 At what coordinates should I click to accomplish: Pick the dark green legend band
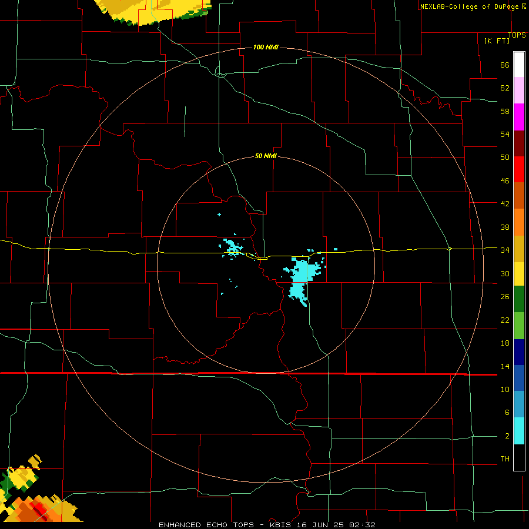pos(519,299)
